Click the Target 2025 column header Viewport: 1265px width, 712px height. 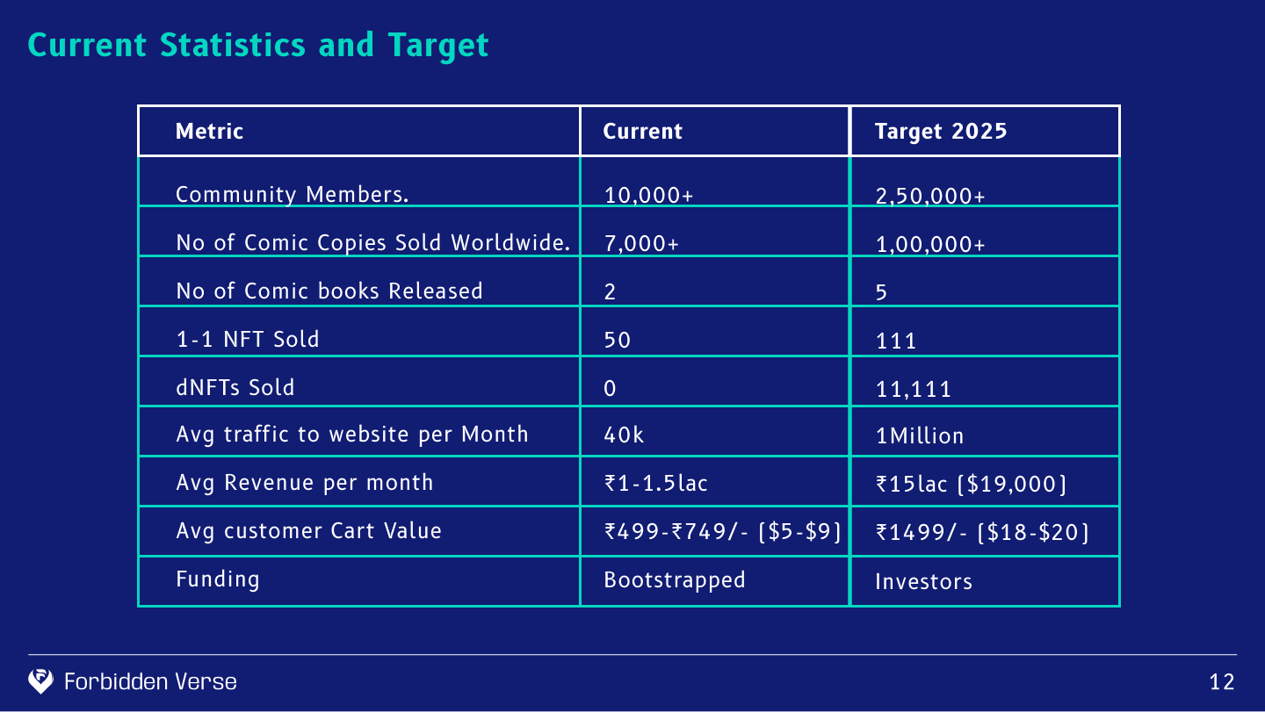coord(941,132)
